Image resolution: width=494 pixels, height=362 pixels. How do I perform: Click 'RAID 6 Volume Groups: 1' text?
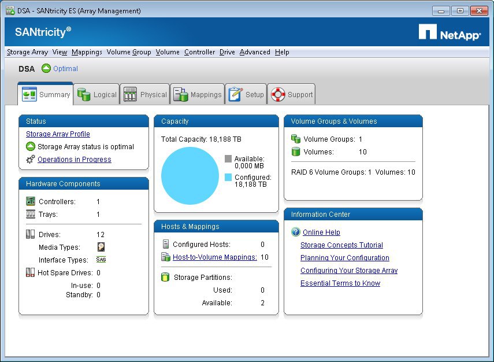click(x=332, y=172)
